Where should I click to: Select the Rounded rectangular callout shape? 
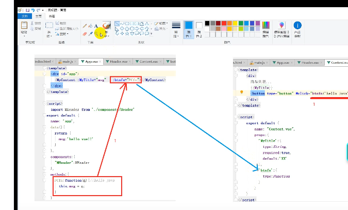click(x=137, y=33)
